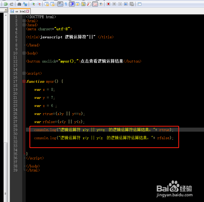Open the Replace dialog icon
204x202 pixels.
pos(25,4)
